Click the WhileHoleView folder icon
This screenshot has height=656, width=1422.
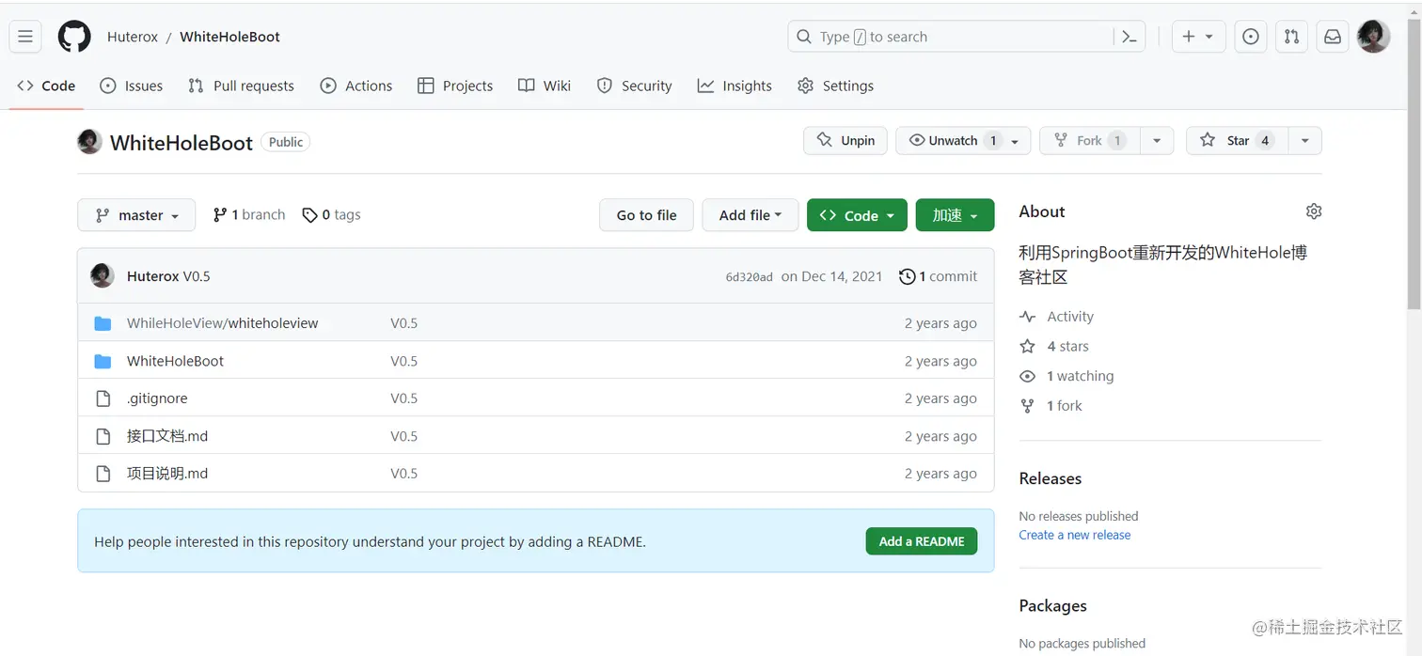pos(103,323)
